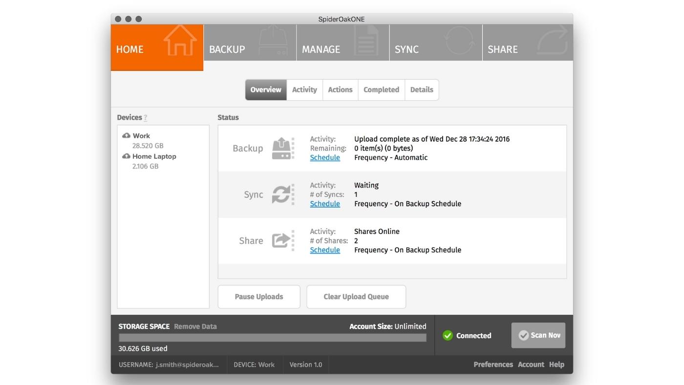The image size is (684, 385).
Task: Click the Scan Now button
Action: 538,335
